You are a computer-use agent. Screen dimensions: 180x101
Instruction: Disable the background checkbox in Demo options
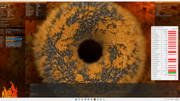pos(156,10)
